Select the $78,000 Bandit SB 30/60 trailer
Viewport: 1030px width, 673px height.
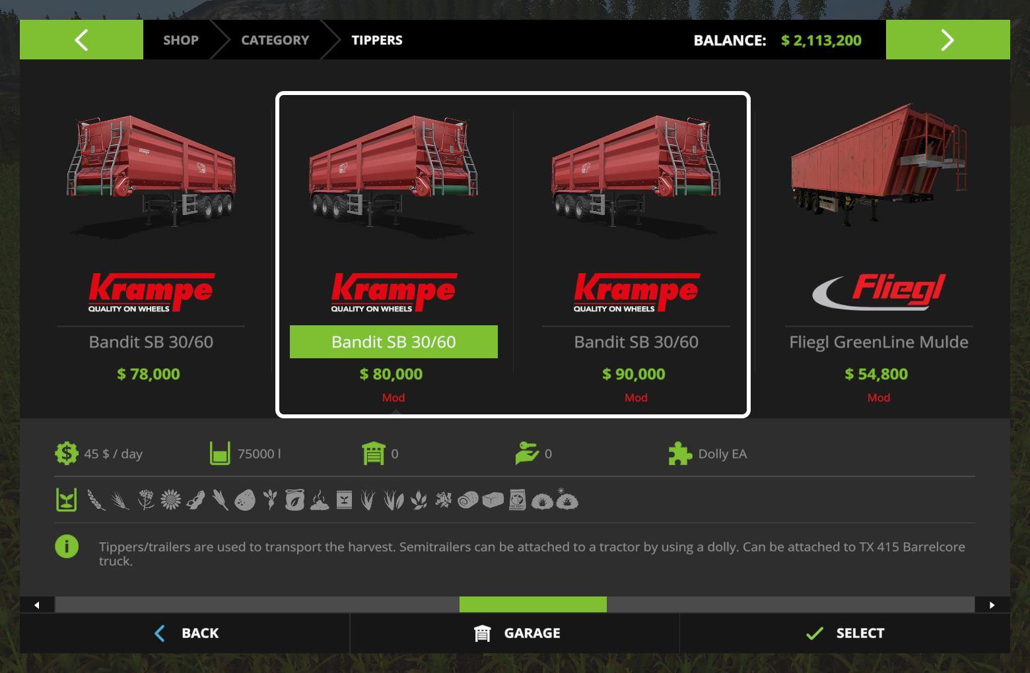click(151, 251)
